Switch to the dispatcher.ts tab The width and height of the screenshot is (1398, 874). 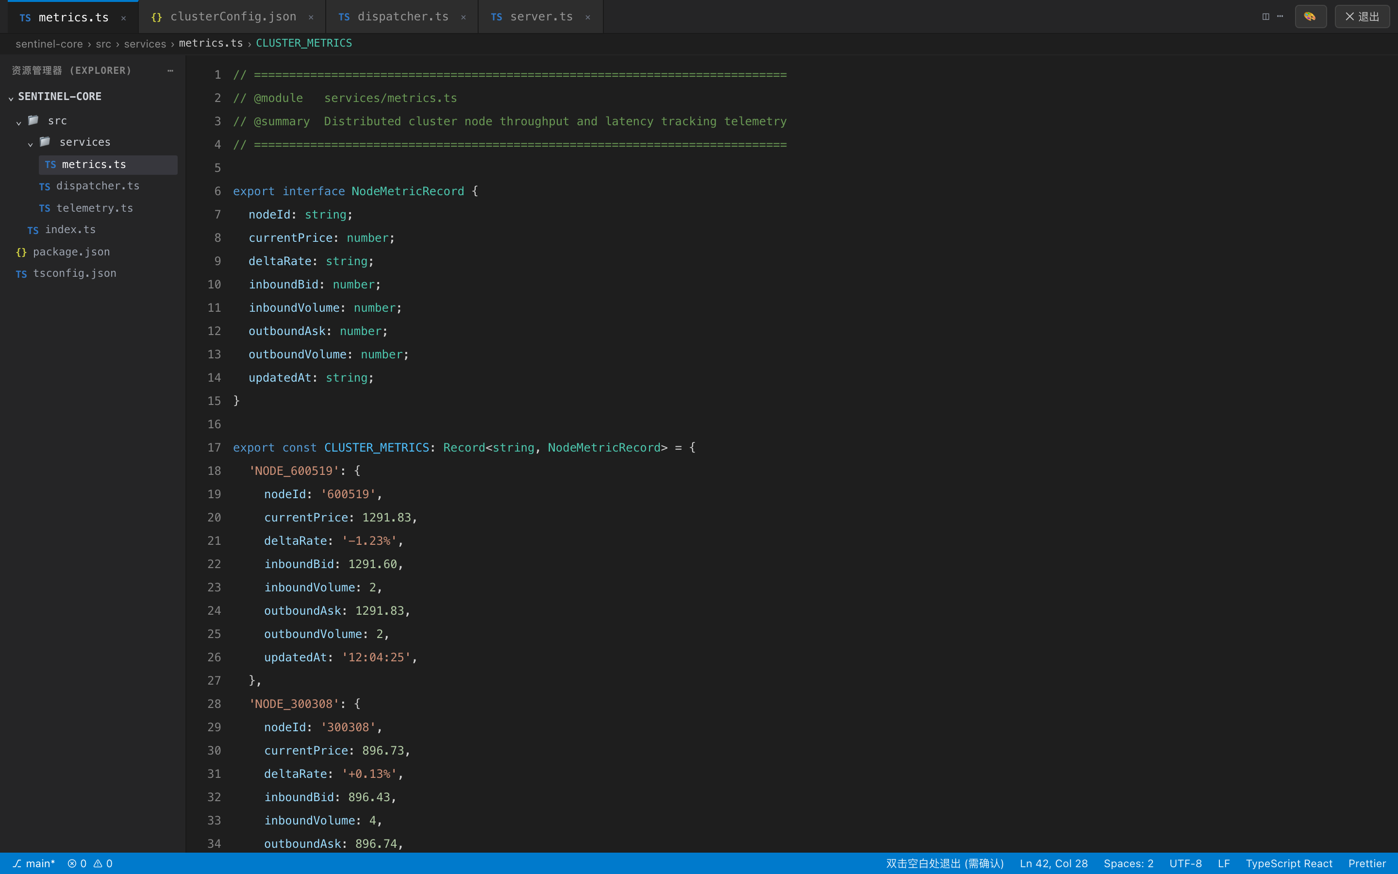(402, 17)
